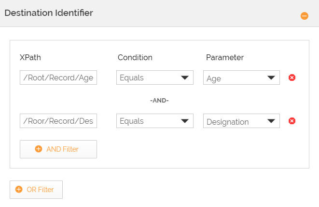The height and width of the screenshot is (207, 319).
Task: Focus the /Roor/Record/Des XPath field
Action: (x=58, y=121)
